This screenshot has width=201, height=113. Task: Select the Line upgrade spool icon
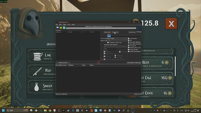(37, 56)
